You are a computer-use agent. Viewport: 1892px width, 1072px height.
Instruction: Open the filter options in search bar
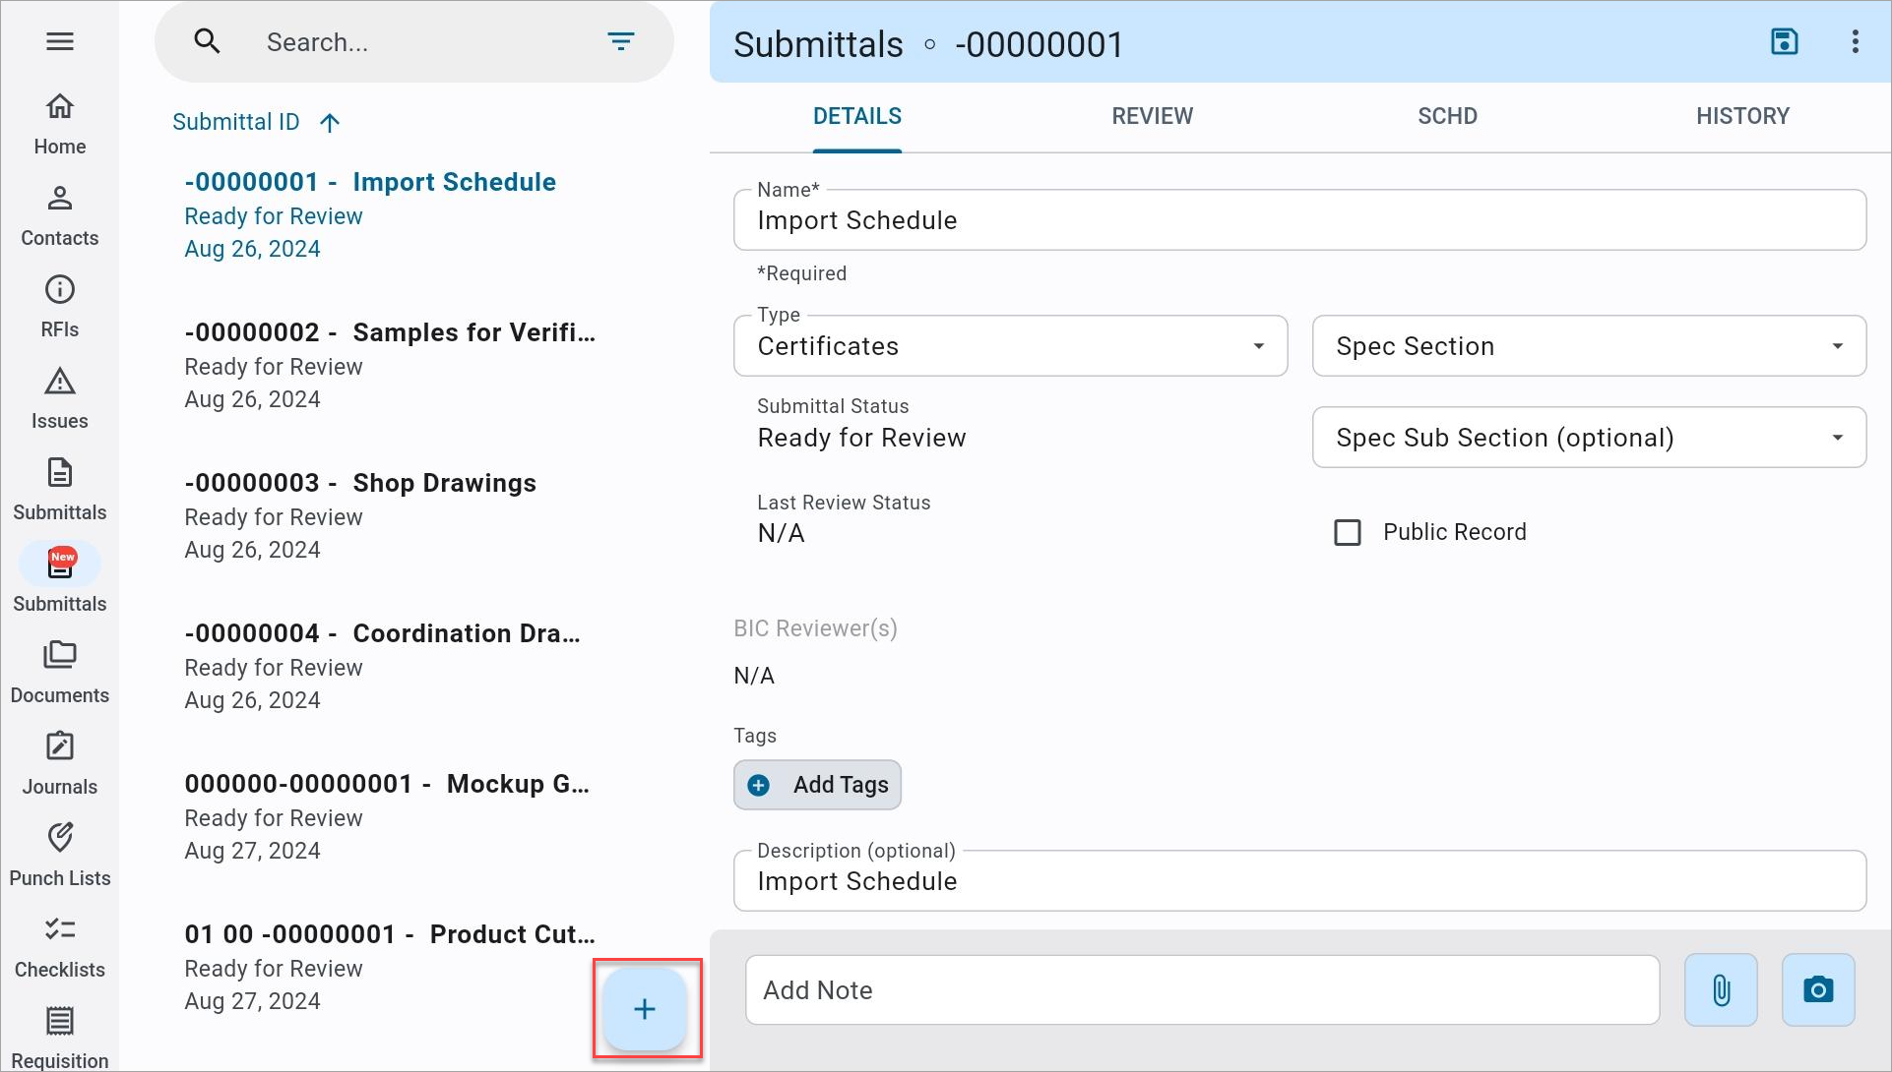(621, 41)
